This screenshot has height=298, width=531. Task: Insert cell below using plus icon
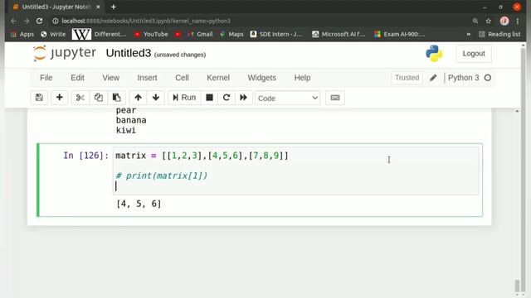[59, 98]
